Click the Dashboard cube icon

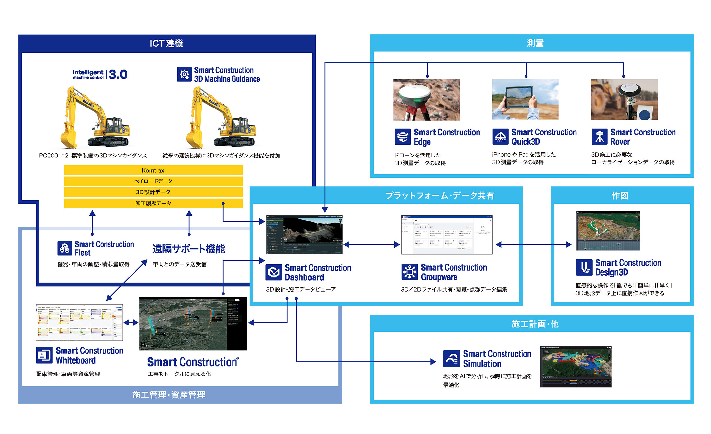tap(274, 272)
